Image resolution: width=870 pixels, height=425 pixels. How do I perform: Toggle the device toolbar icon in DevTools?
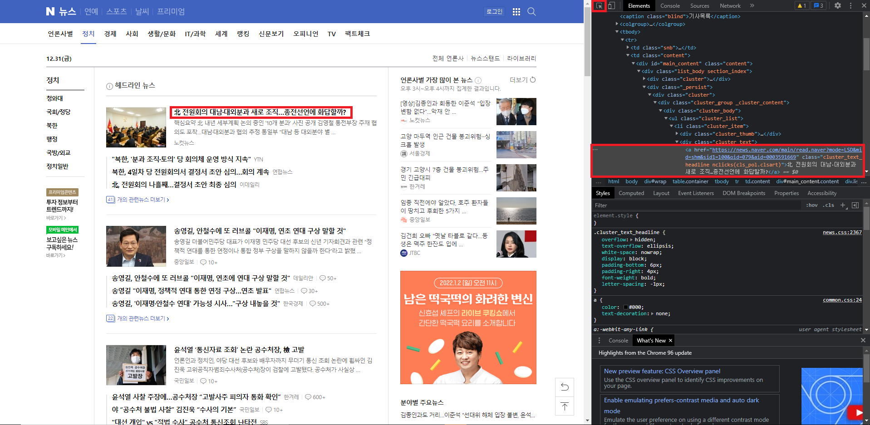(612, 6)
